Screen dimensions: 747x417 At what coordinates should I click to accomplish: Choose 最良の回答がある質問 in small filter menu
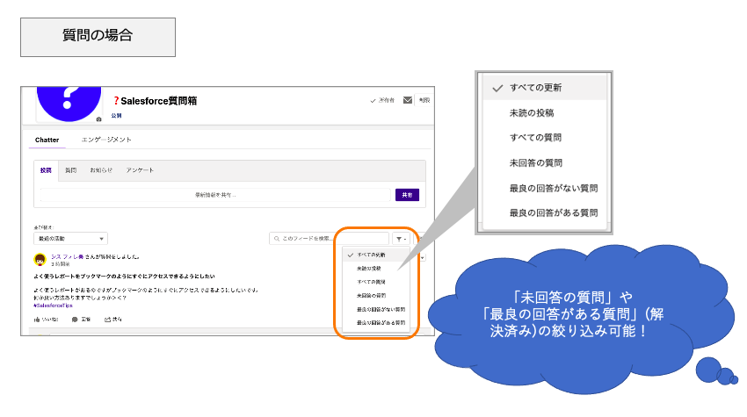[376, 323]
